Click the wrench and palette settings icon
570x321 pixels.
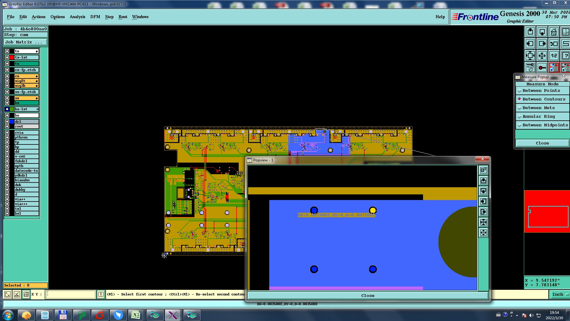pyautogui.click(x=530, y=67)
